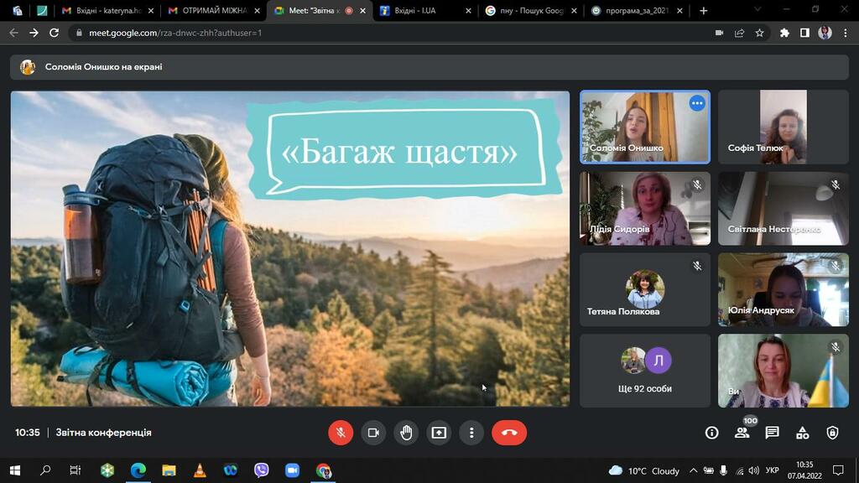Open Viber from the Windows taskbar

(262, 470)
